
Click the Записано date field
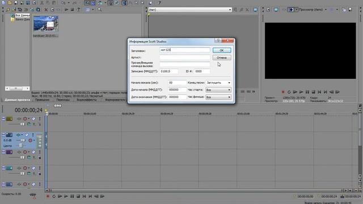point(169,71)
